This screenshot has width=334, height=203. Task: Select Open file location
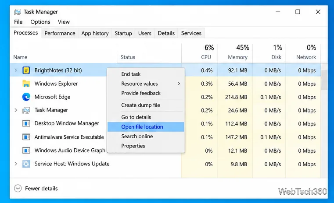tap(146, 127)
